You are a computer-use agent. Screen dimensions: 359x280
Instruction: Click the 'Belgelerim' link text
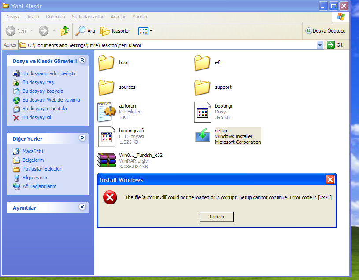coord(33,160)
